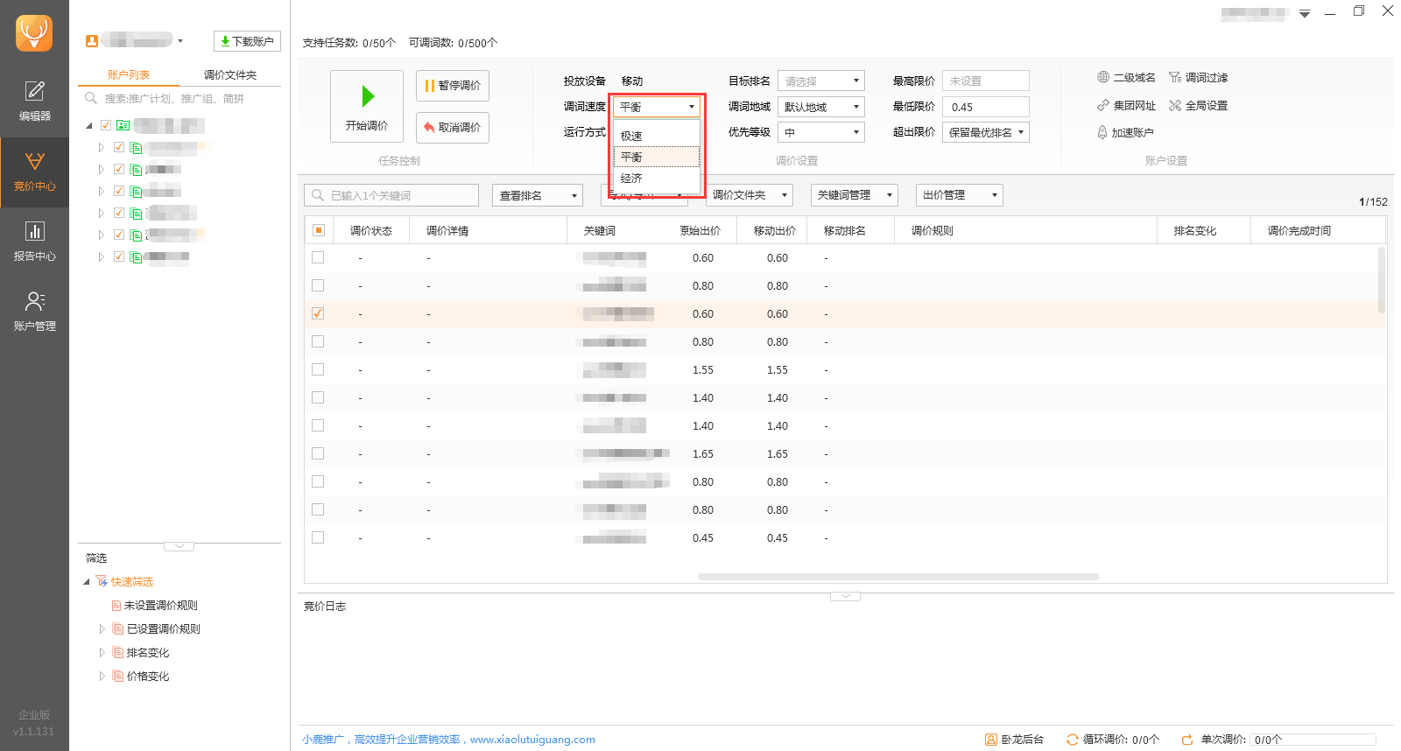
Task: Open the 出价管理 dropdown
Action: coord(960,195)
